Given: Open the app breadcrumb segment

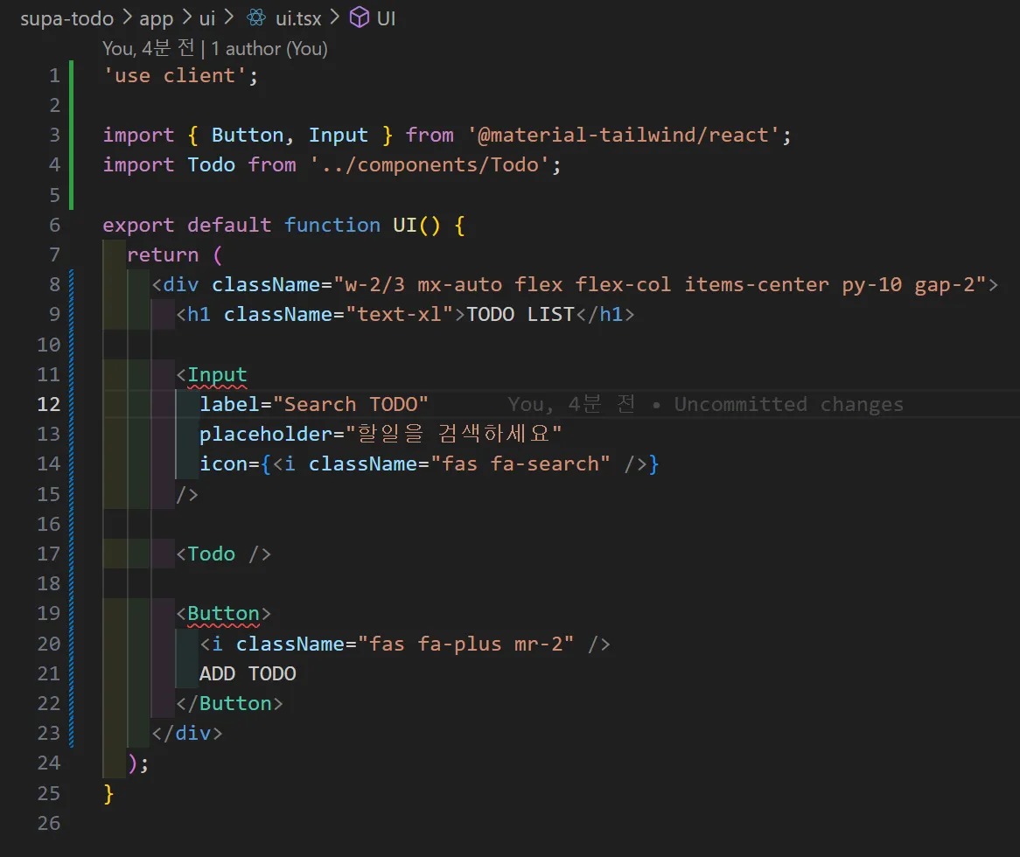Looking at the screenshot, I should [156, 18].
